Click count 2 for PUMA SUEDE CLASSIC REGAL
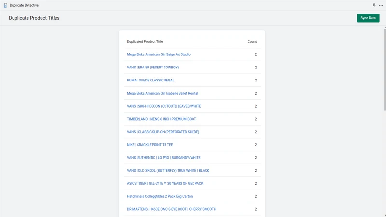Screen dimensions: 386x217 pos(256,80)
